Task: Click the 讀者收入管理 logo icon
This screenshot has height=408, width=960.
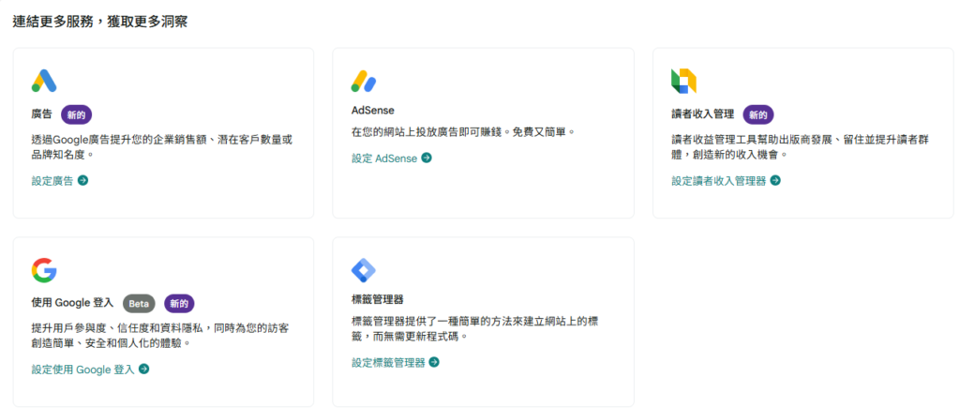Action: (x=683, y=81)
